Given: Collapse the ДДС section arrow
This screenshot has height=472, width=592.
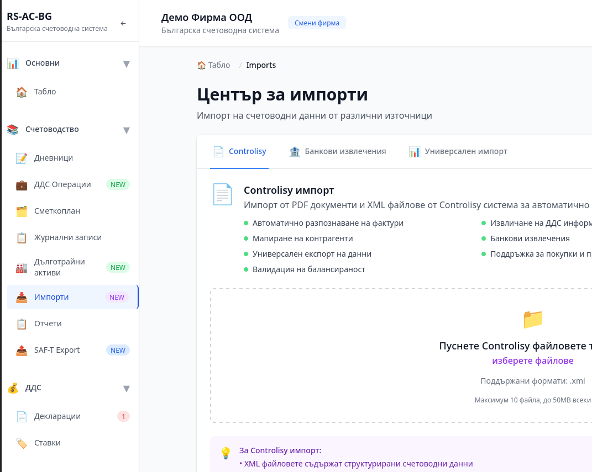Looking at the screenshot, I should pyautogui.click(x=126, y=389).
